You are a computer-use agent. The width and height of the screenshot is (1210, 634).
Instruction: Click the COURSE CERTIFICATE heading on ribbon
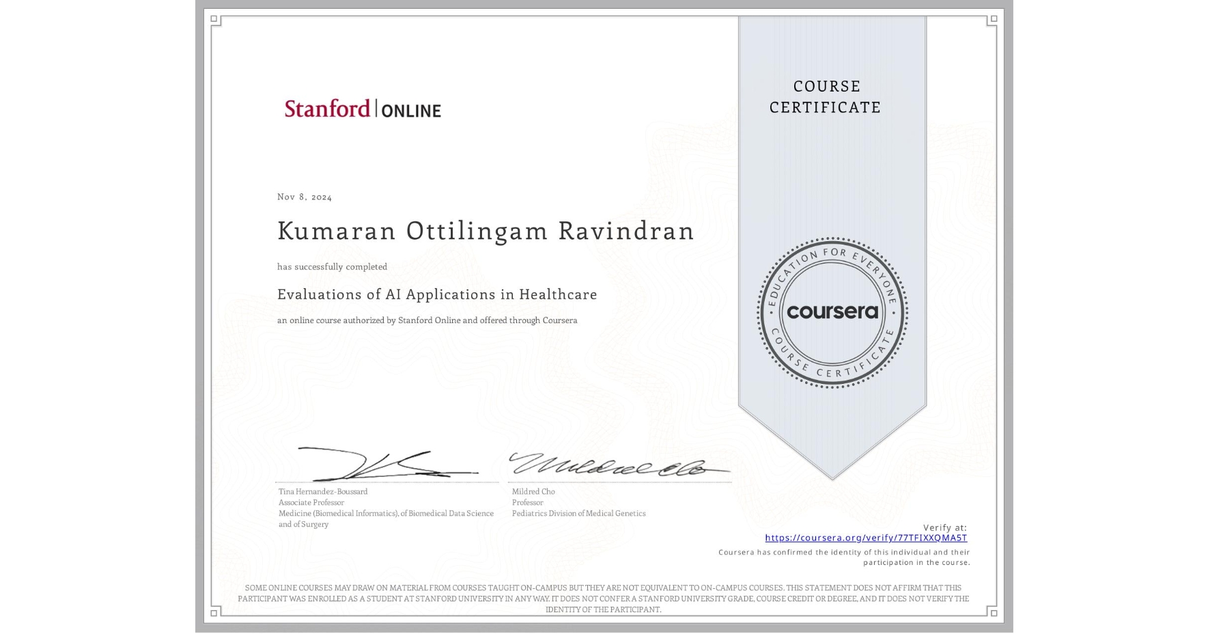pos(826,96)
